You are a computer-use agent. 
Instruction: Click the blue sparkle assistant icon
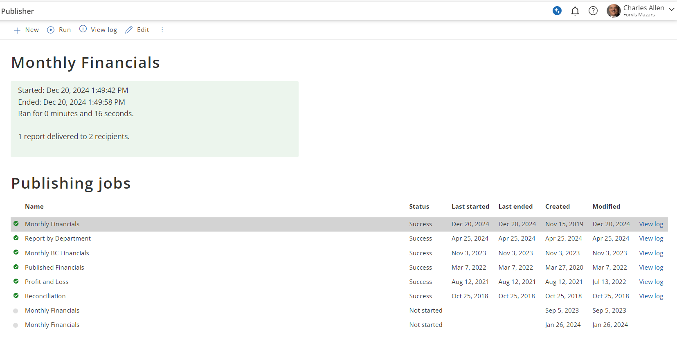[x=557, y=11]
